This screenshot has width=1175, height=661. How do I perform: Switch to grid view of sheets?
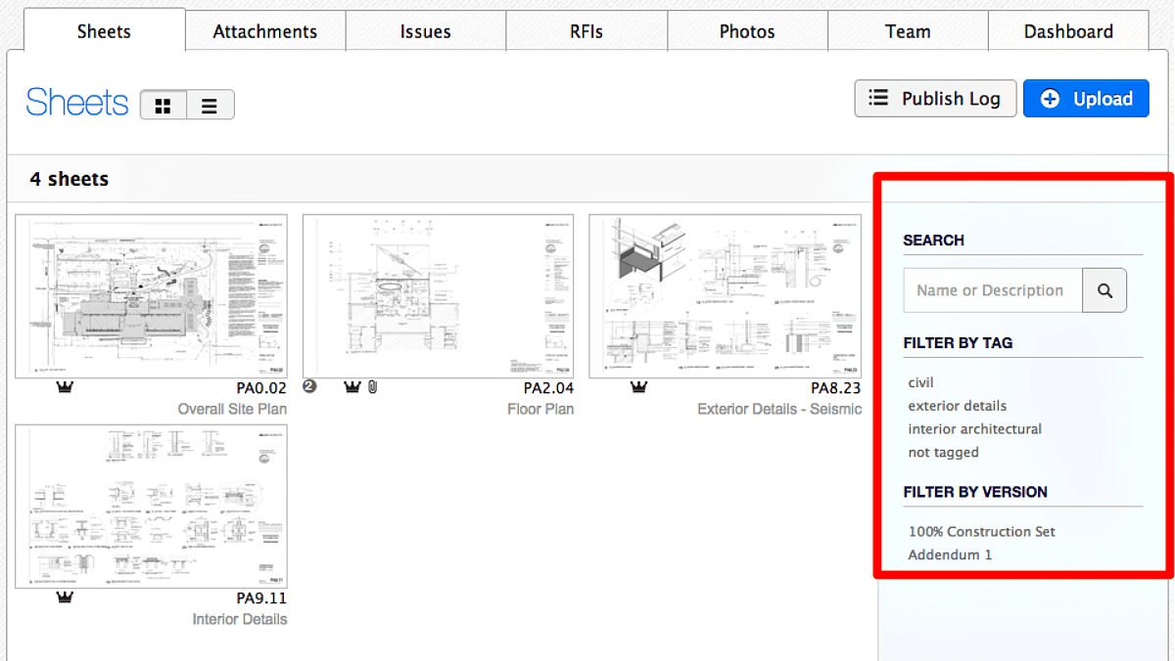pyautogui.click(x=164, y=105)
